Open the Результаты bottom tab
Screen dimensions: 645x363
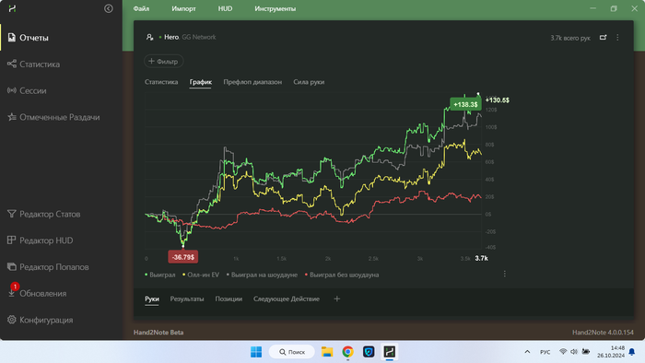tap(187, 299)
